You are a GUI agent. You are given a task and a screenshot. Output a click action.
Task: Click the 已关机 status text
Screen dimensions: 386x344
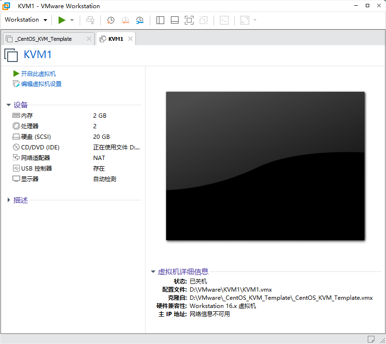(x=198, y=281)
